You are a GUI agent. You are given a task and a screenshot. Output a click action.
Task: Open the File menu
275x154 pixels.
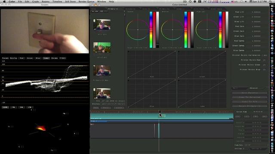pos(20,2)
